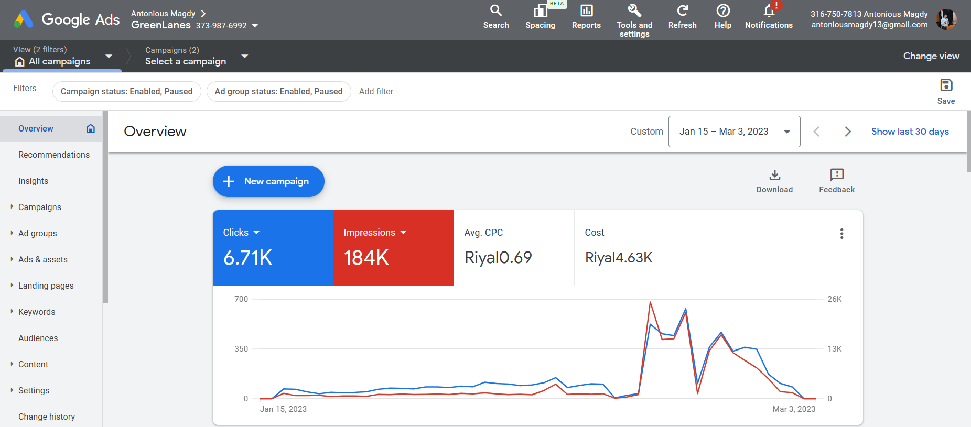Open the Feedback icon
Viewport: 971px width, 427px height.
point(837,175)
